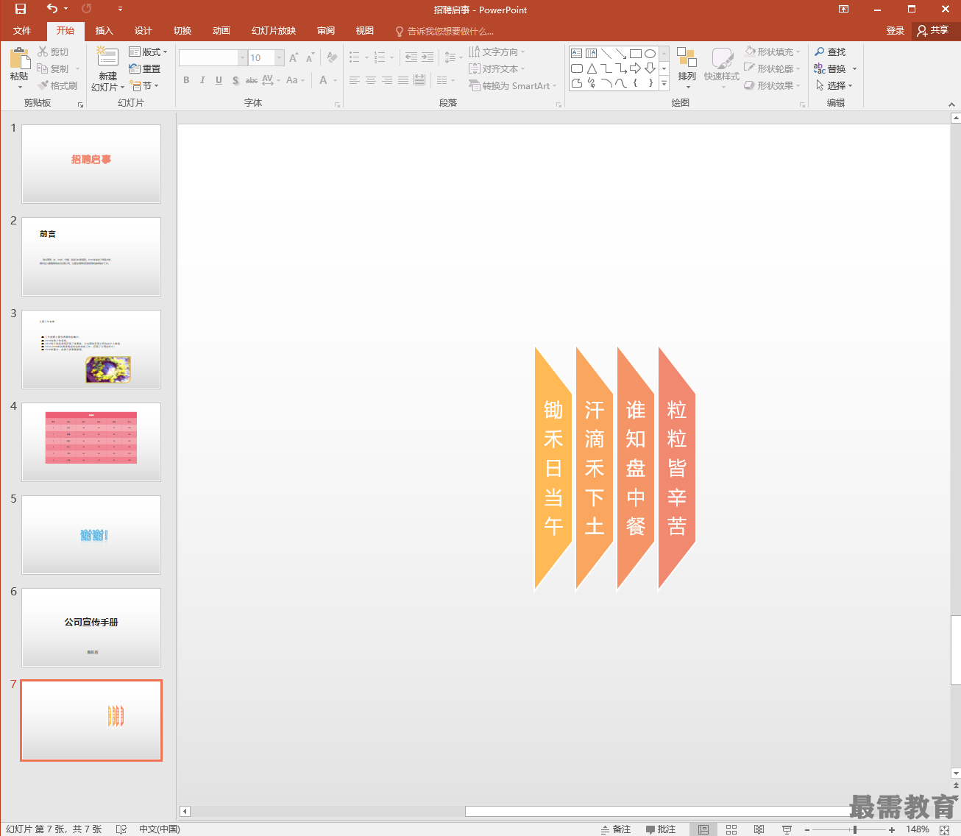The height and width of the screenshot is (836, 961).
Task: Click the zoom slider handle
Action: coord(855,829)
